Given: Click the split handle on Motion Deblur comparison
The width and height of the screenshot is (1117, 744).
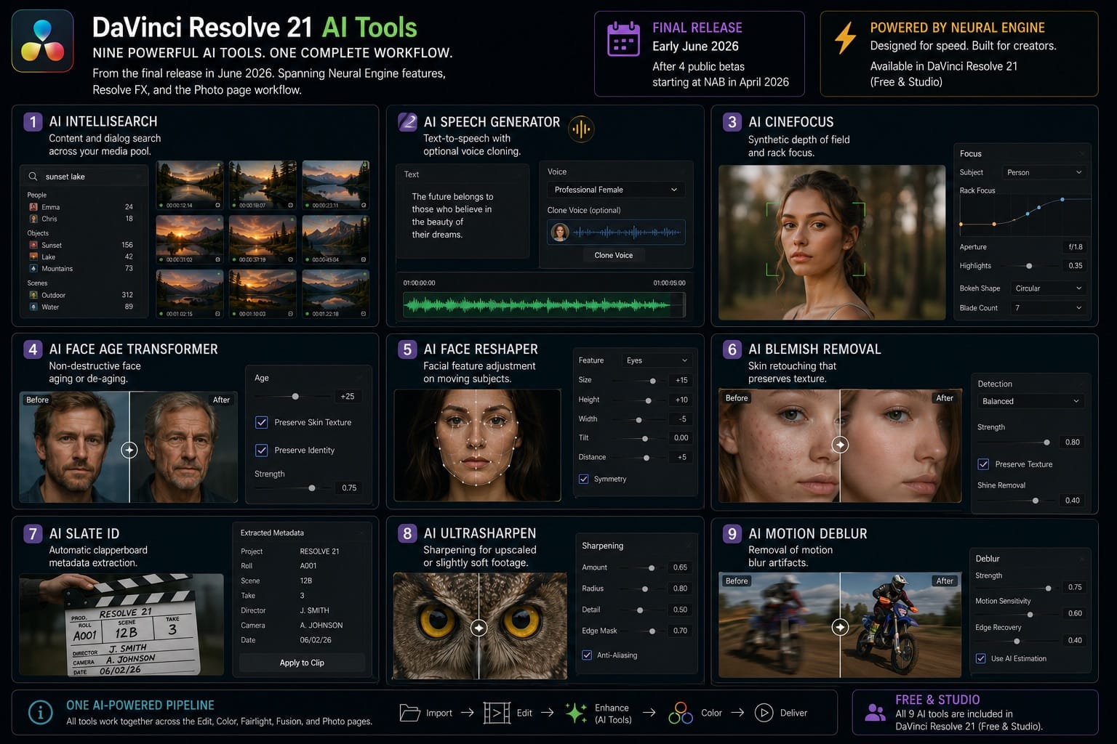Looking at the screenshot, I should (x=840, y=626).
